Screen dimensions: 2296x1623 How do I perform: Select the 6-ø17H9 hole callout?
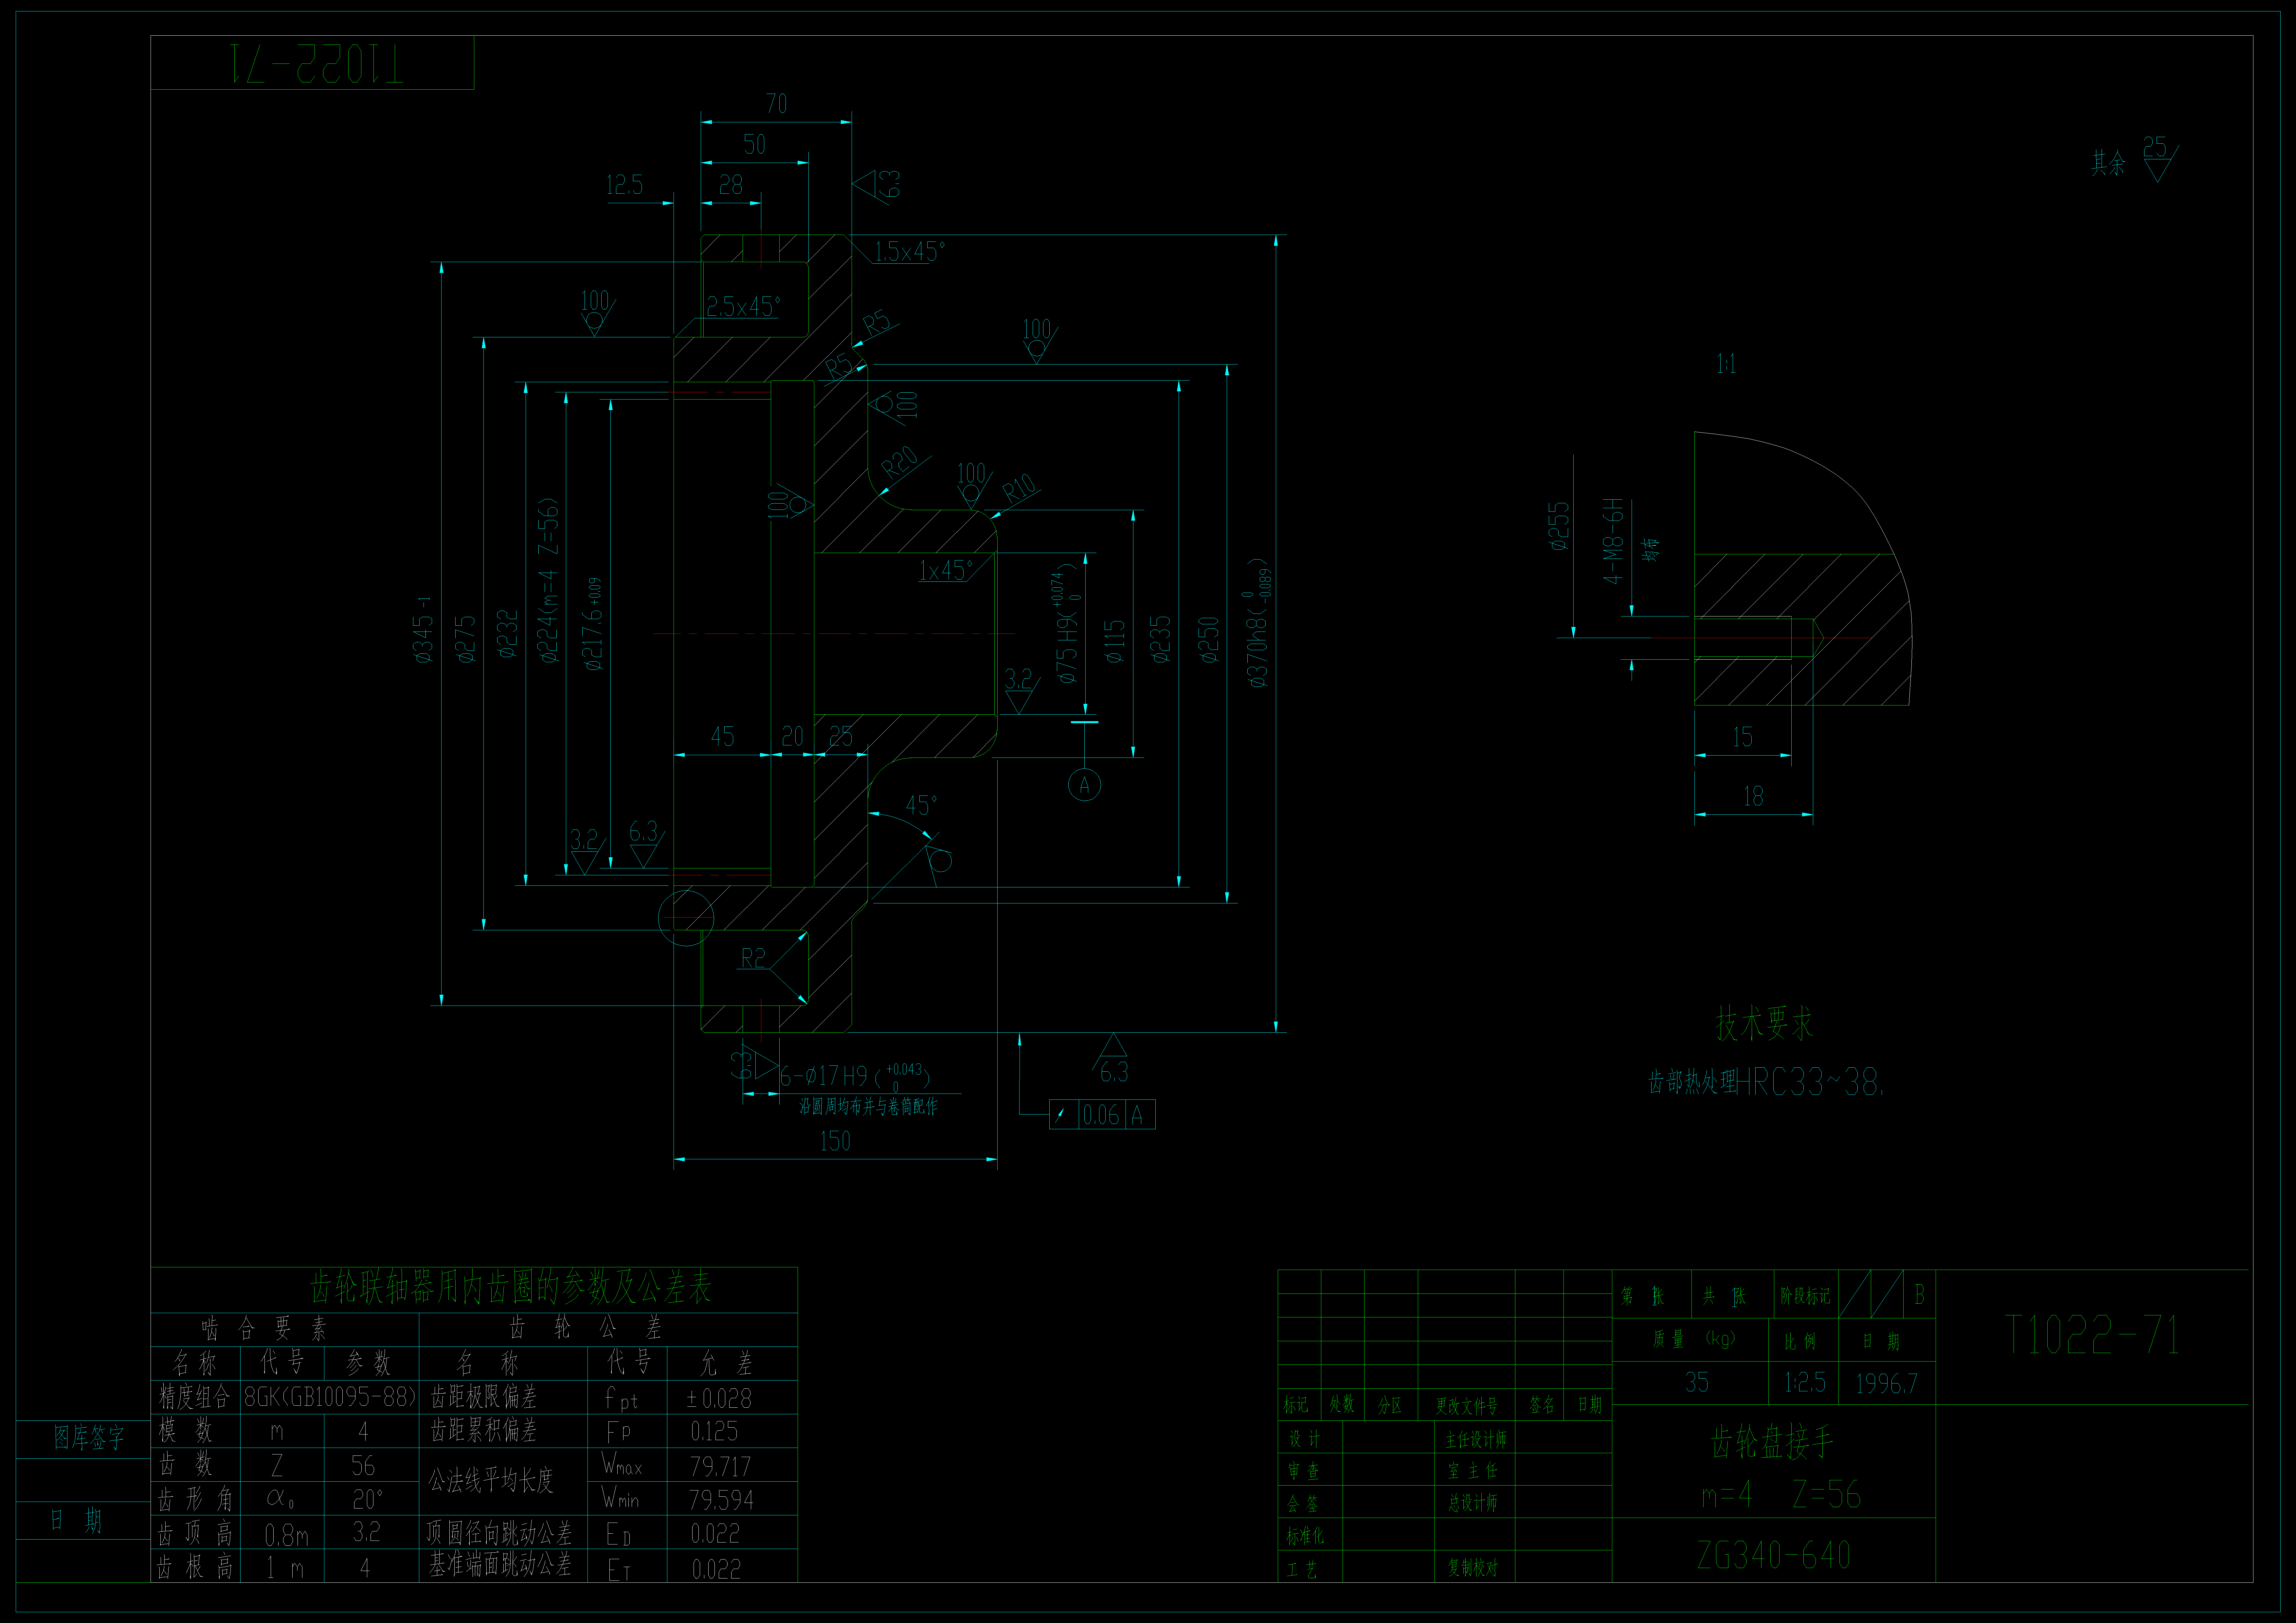point(855,1077)
